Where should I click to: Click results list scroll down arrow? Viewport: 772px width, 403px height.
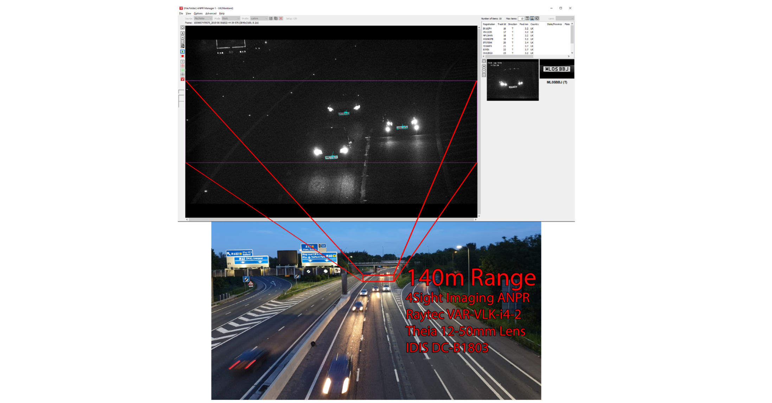pyautogui.click(x=572, y=53)
